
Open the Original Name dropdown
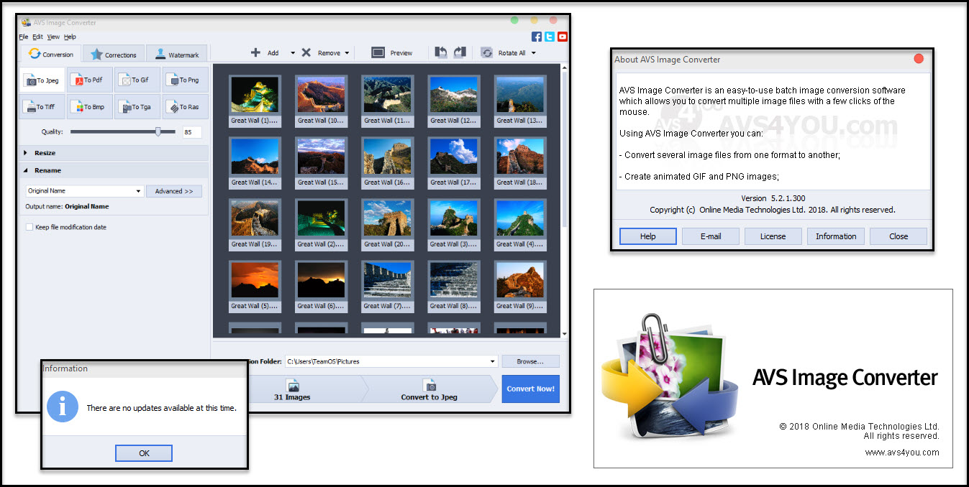point(85,191)
